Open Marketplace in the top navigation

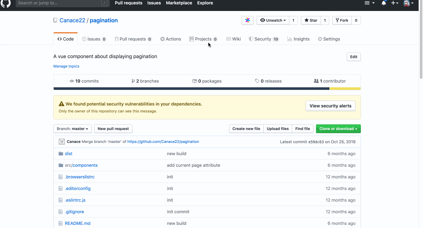tap(179, 3)
